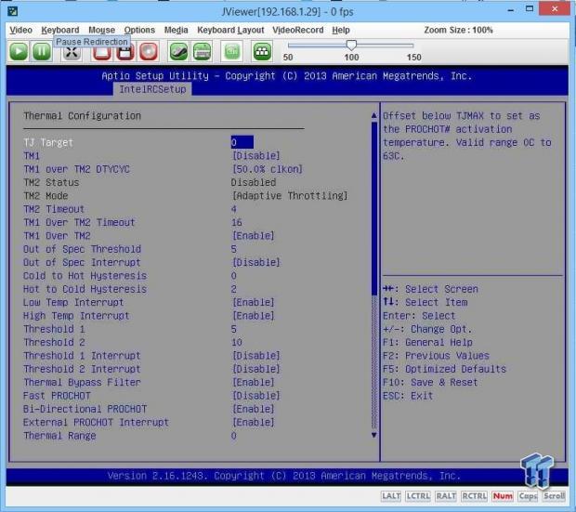Select the Threshold 1 label
Screen dimensions: 576x512
click(x=54, y=329)
